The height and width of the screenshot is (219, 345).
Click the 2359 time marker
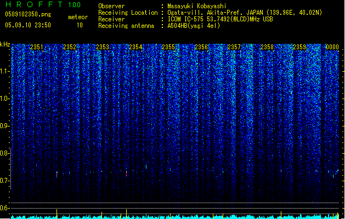click(299, 47)
